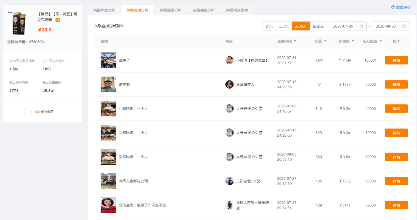Open 详情 for the 该咋做 livestream

pos(396,84)
